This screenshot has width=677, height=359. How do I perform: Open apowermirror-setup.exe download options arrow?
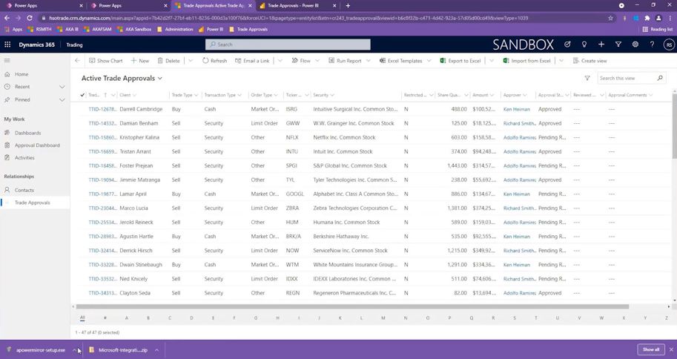pyautogui.click(x=74, y=350)
